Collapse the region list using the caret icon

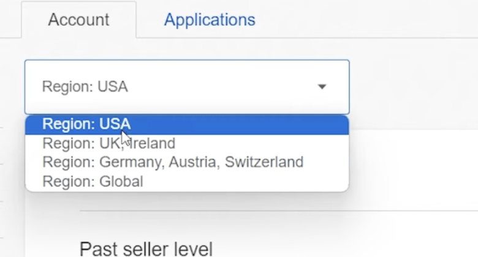coord(322,87)
